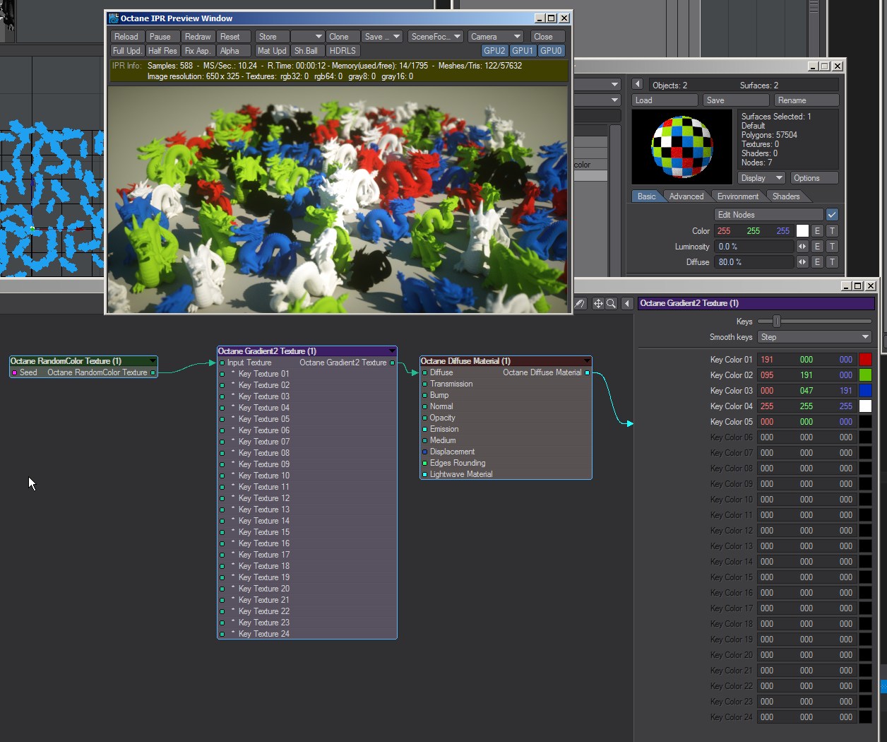This screenshot has height=742, width=887.
Task: Expand the Octane RandomColor Texture node menu arrow
Action: coord(152,361)
